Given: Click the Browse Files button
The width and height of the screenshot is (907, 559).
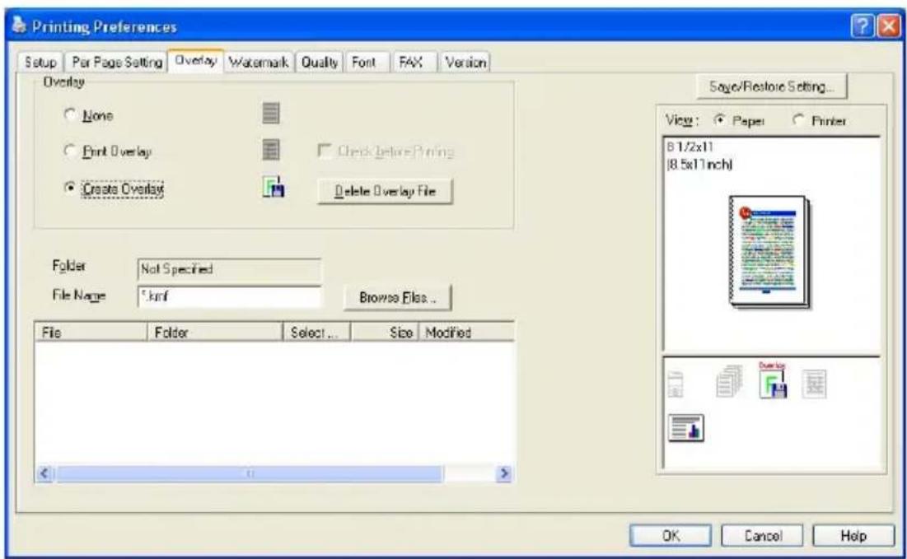Looking at the screenshot, I should 397,297.
